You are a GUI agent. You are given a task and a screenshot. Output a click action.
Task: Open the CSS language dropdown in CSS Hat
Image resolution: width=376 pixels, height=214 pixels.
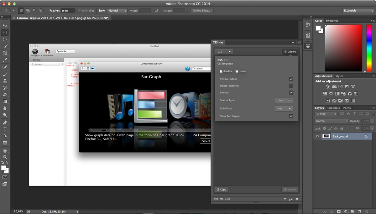coord(224,52)
